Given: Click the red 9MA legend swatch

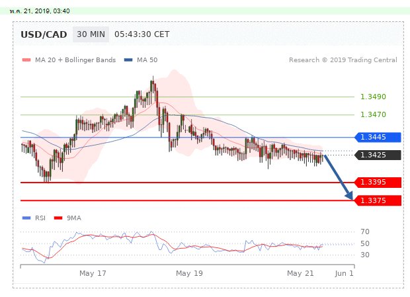Looking at the screenshot, I should (58, 218).
